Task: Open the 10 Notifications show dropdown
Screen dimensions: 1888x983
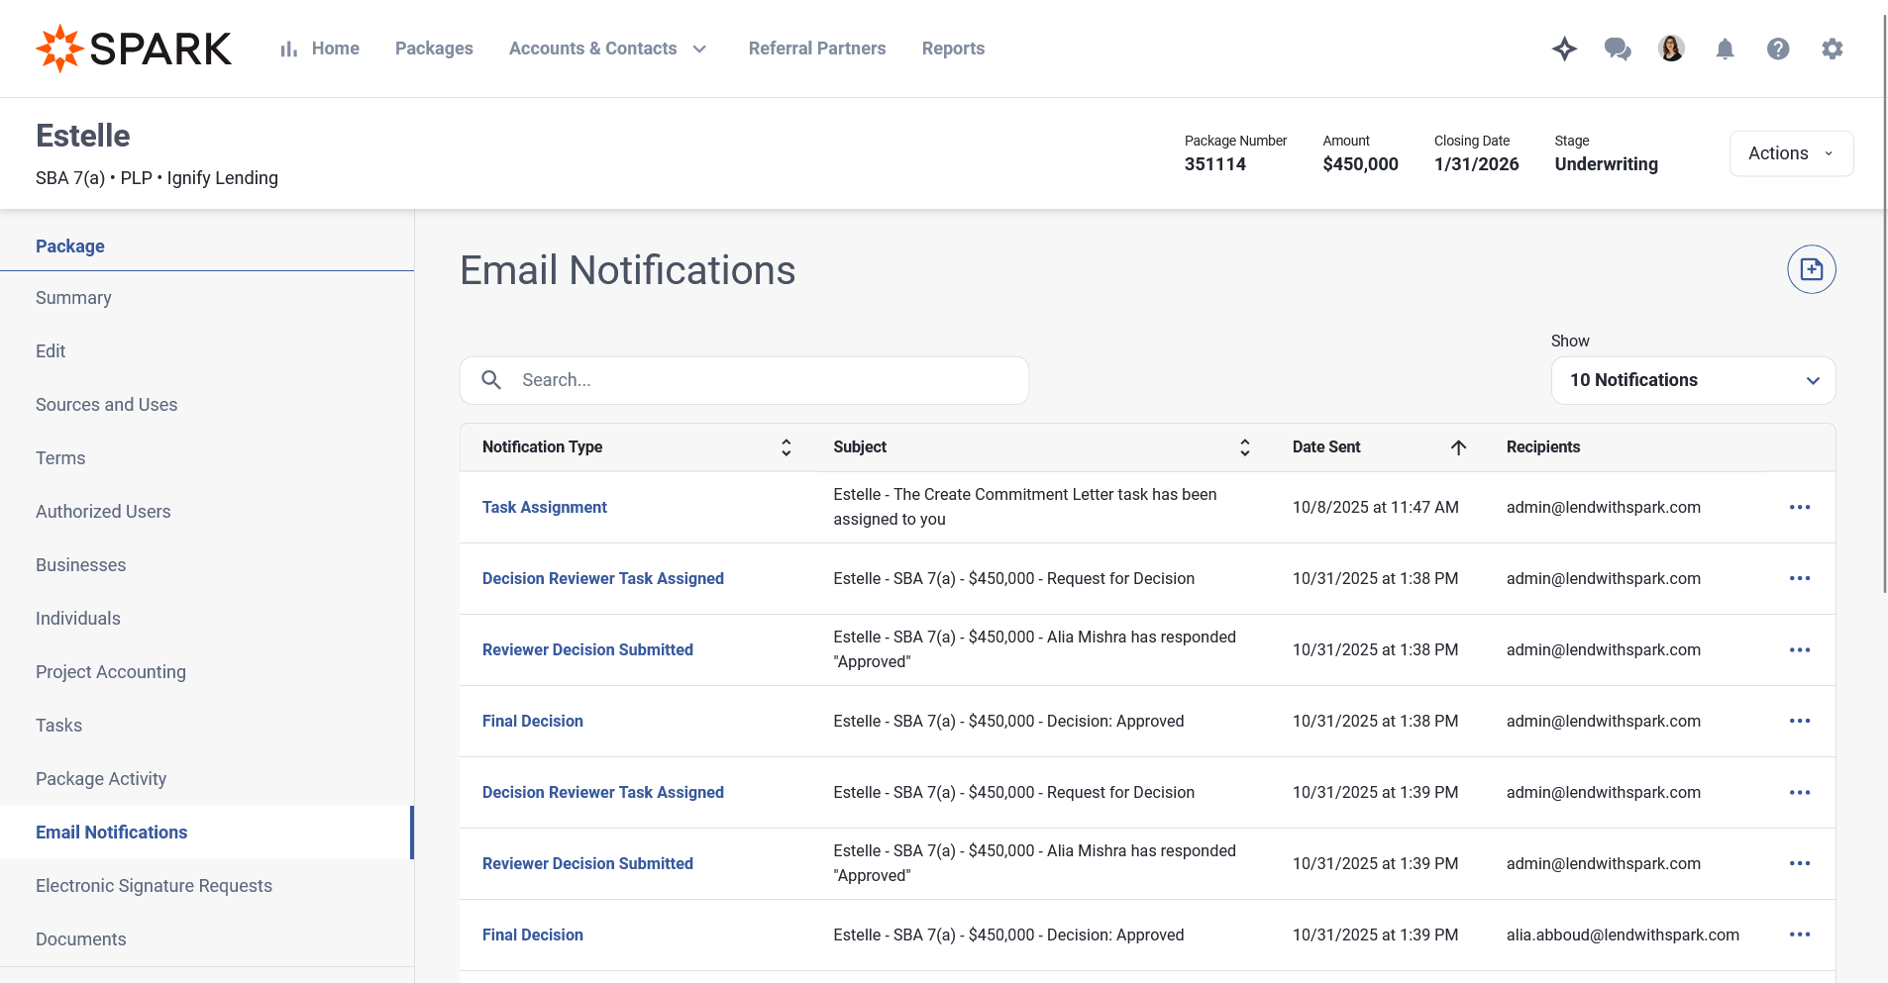Action: [x=1692, y=380]
